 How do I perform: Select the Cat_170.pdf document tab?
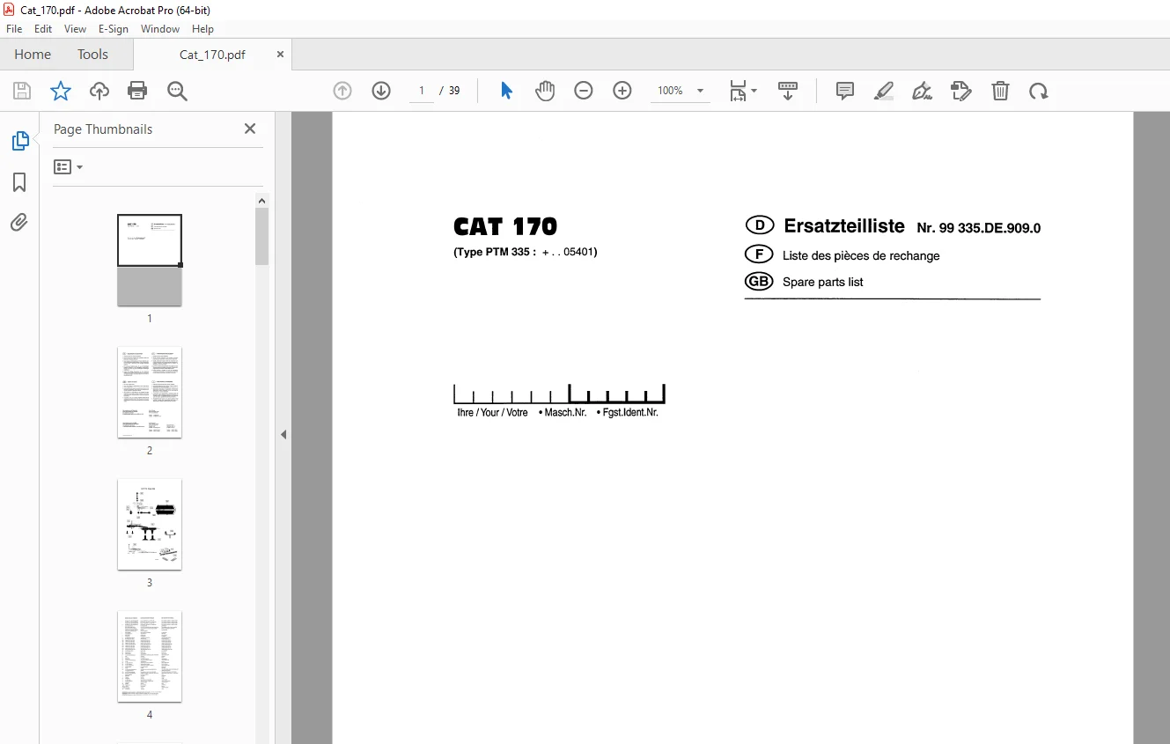[212, 55]
